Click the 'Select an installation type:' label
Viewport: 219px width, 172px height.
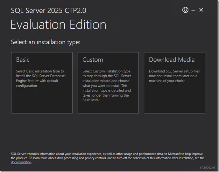[x=46, y=42]
